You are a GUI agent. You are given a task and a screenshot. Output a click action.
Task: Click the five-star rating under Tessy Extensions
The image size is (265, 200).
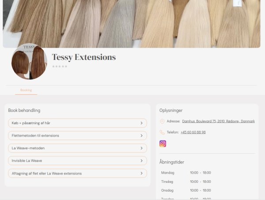pos(60,67)
